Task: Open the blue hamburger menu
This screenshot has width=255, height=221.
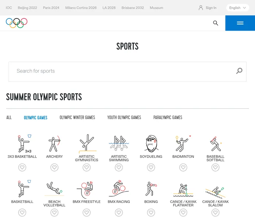Action: (x=240, y=23)
